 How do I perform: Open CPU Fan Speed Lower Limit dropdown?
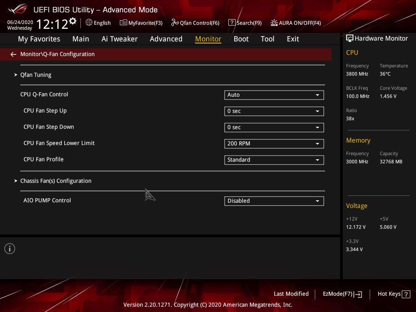pos(274,143)
